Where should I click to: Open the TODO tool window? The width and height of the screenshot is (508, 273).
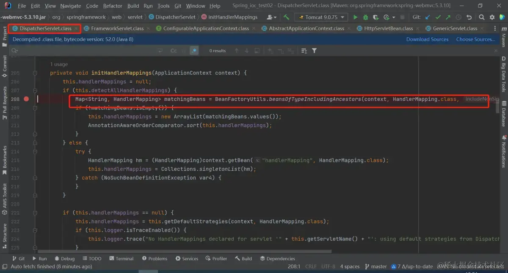tap(92, 259)
